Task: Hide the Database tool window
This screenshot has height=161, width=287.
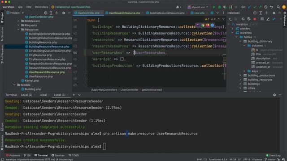Action: point(280,13)
